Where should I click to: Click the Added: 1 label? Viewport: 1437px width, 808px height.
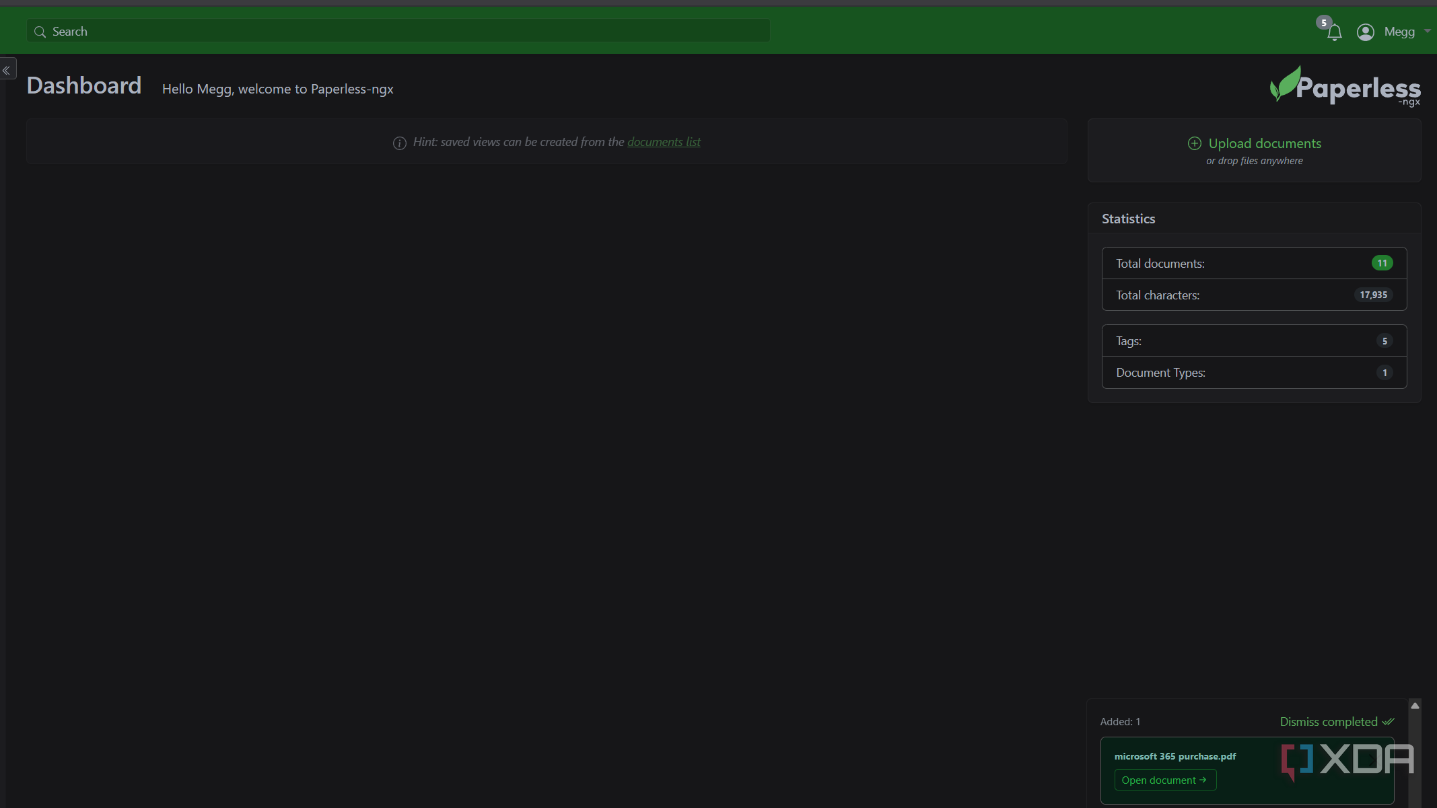click(x=1120, y=721)
